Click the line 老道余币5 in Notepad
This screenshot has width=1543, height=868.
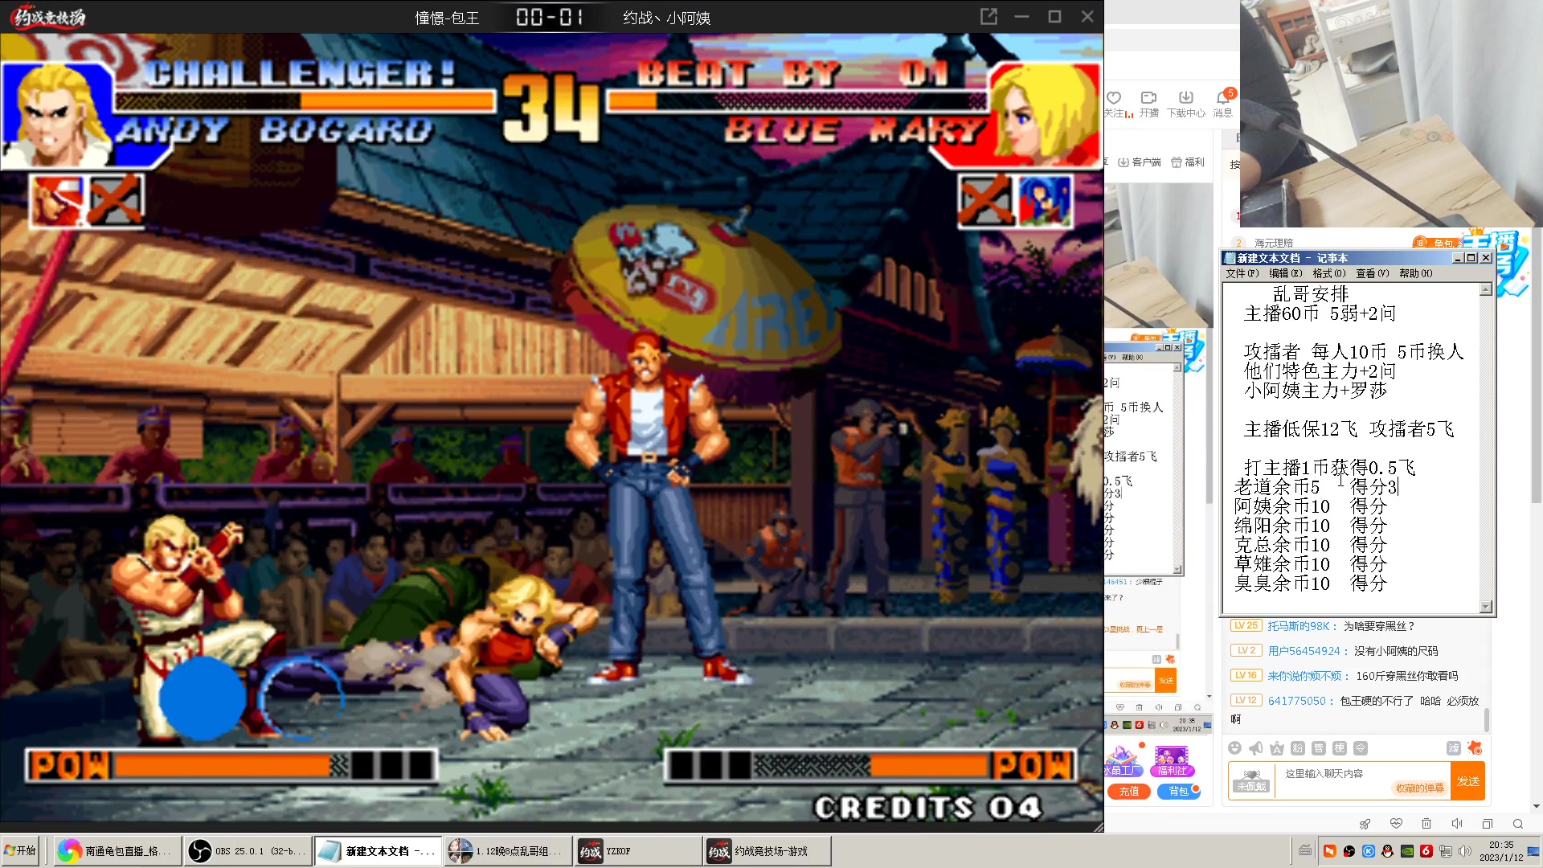(1277, 487)
